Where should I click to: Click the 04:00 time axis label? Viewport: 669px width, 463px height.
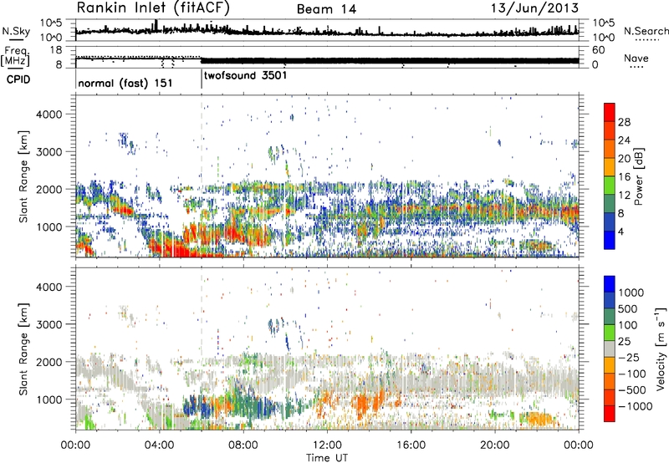click(x=160, y=445)
